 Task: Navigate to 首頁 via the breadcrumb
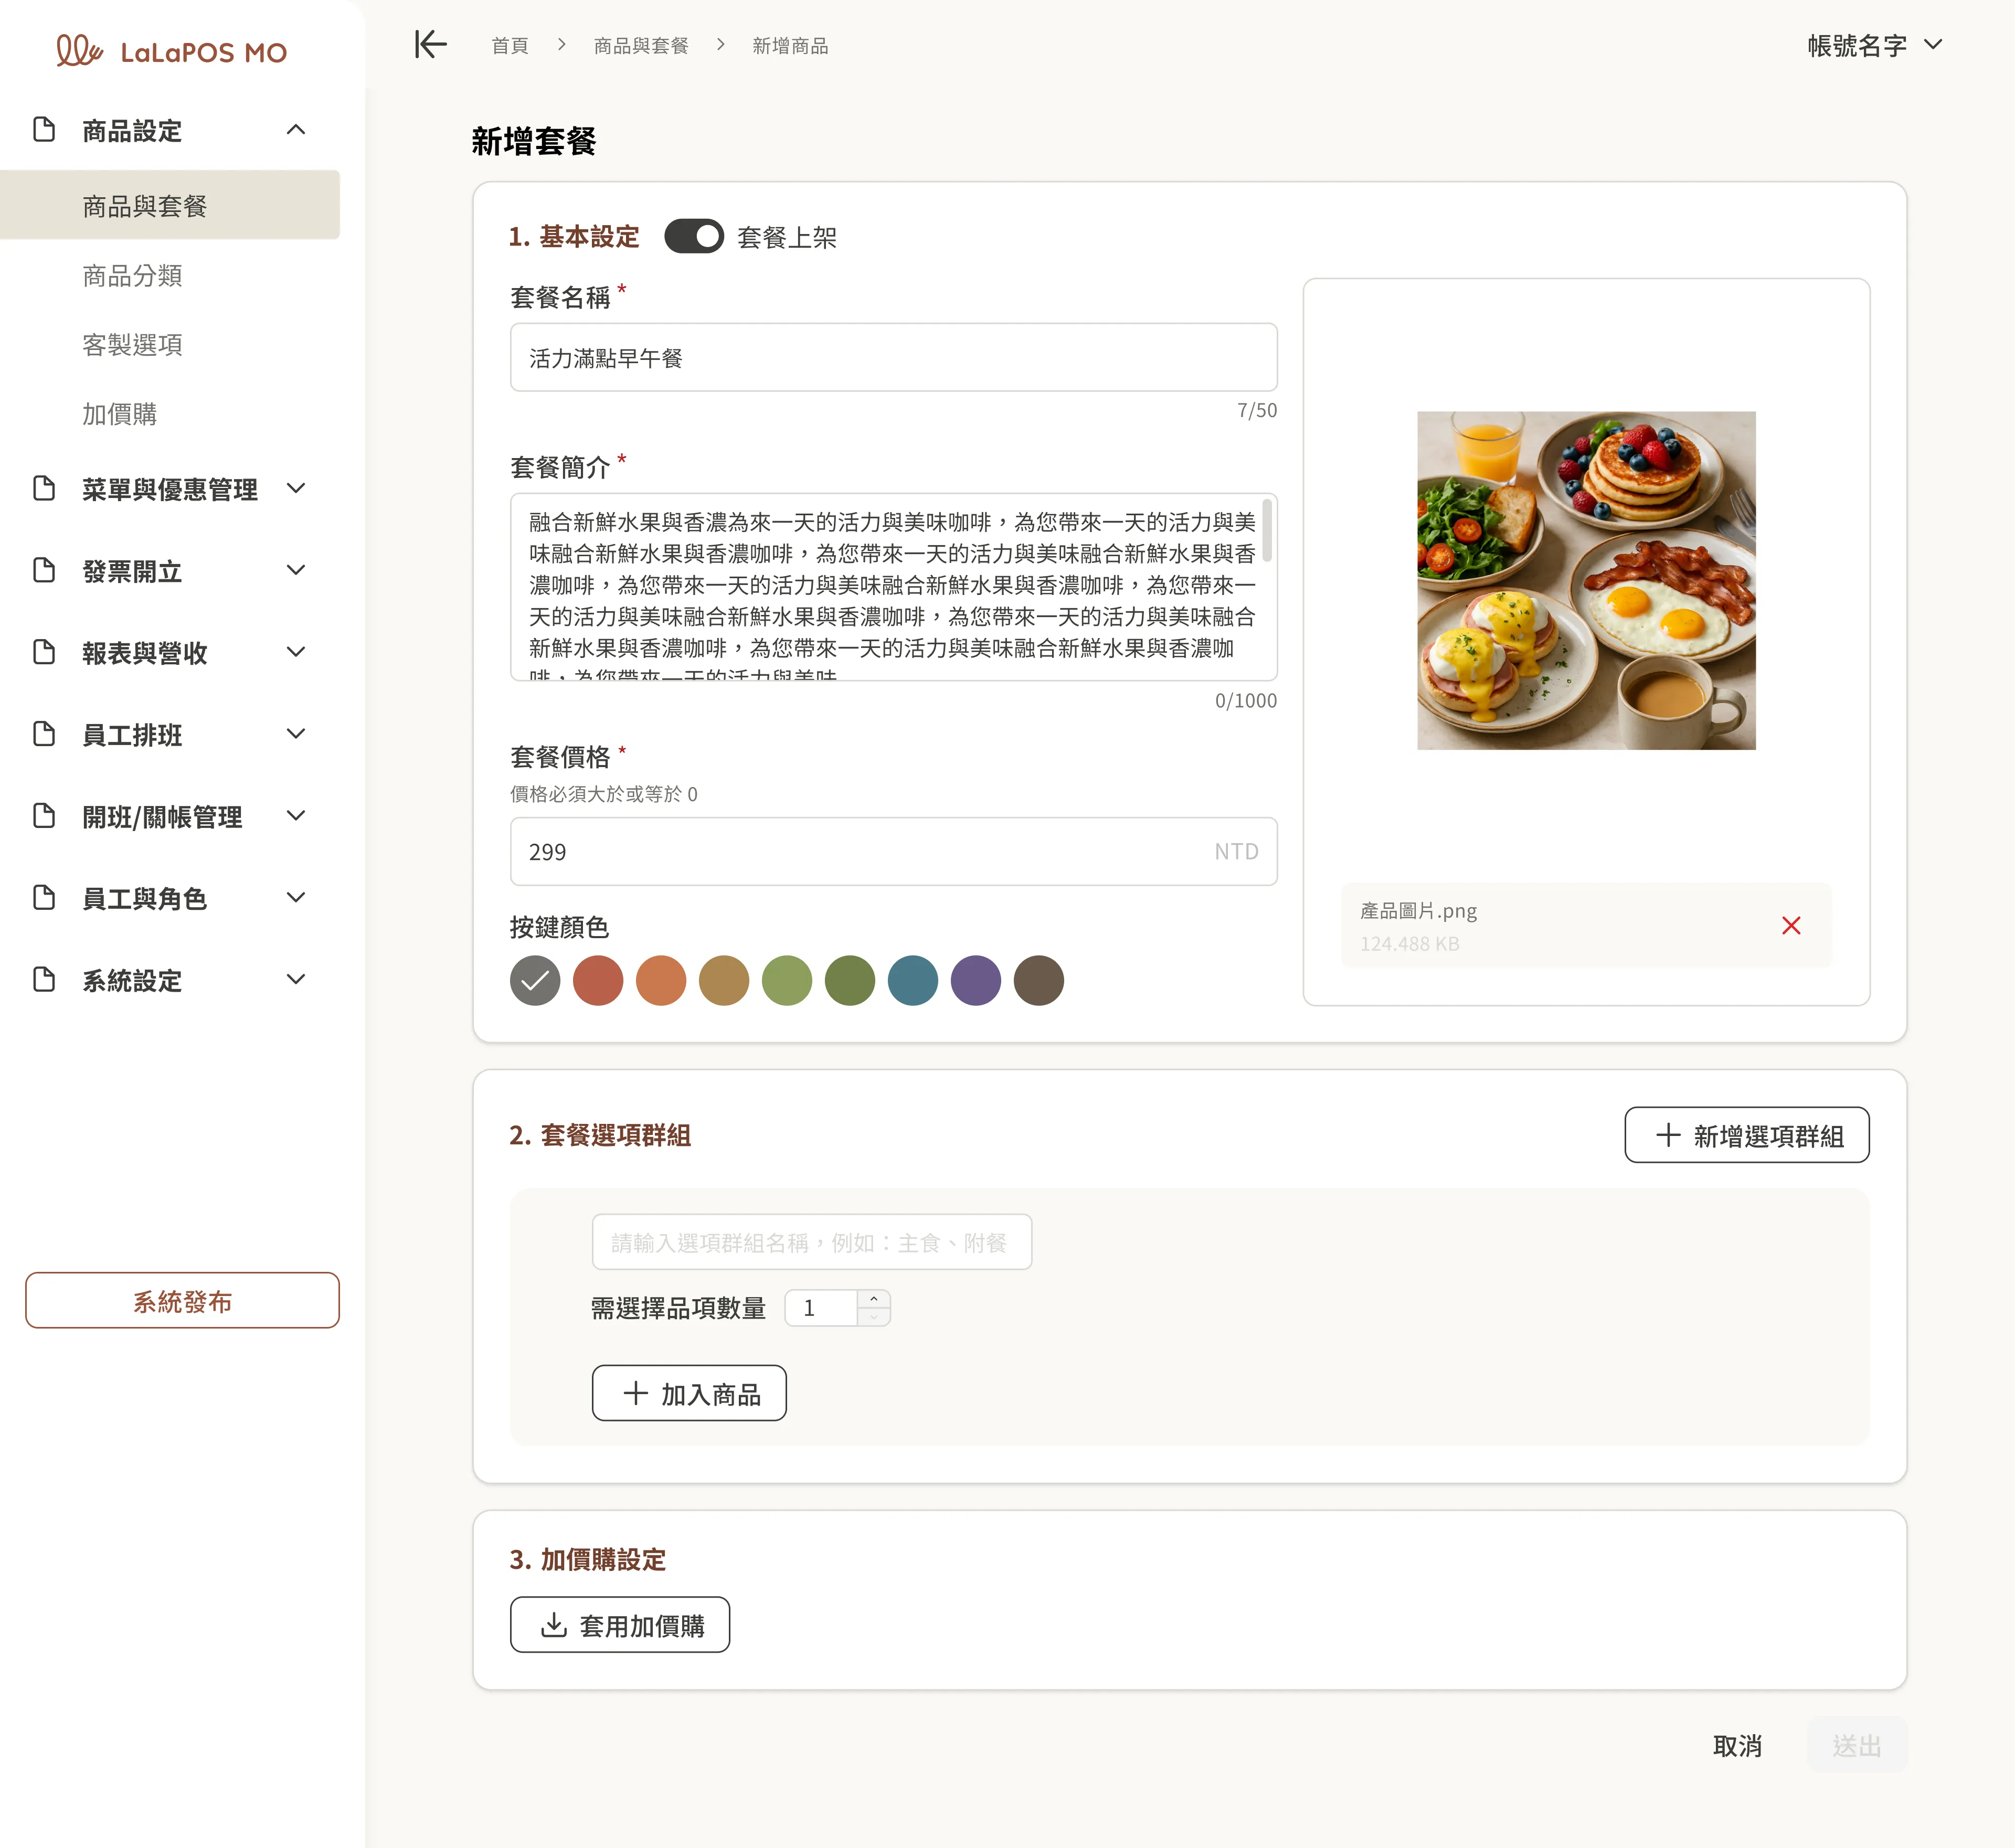point(509,45)
